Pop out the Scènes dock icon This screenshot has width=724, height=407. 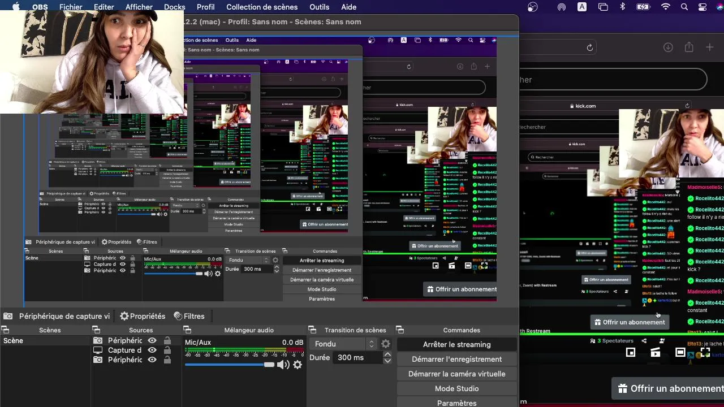5,330
